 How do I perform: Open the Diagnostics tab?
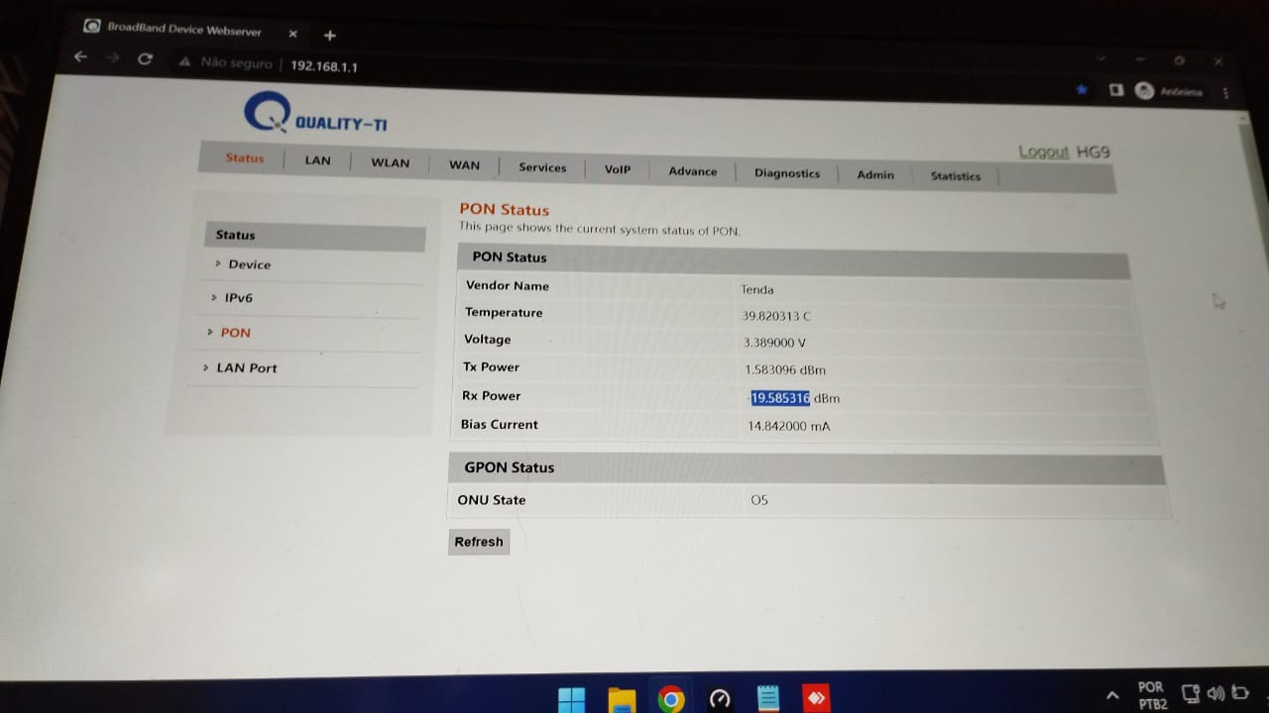pos(786,173)
